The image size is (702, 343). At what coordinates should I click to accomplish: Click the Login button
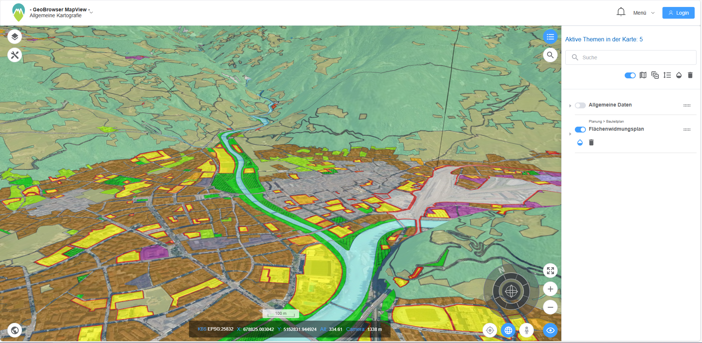click(x=678, y=13)
